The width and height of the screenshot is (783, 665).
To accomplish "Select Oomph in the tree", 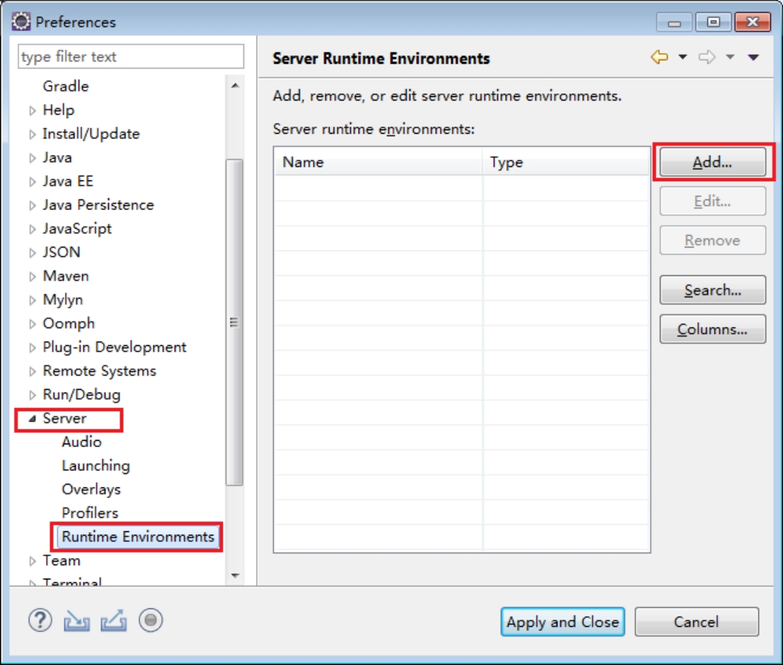I will [69, 323].
